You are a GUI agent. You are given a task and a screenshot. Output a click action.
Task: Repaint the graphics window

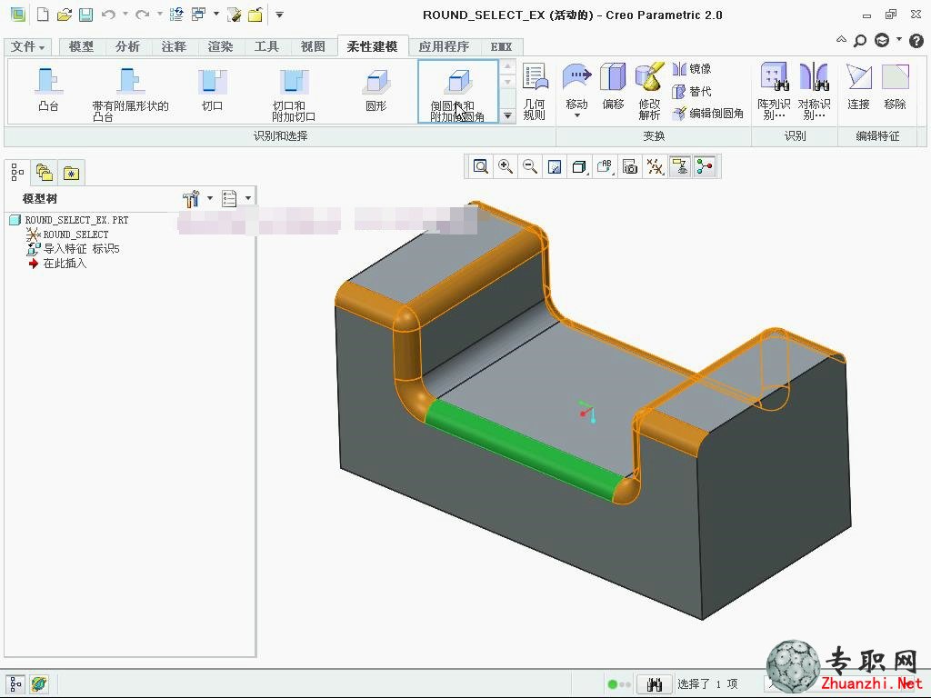555,167
